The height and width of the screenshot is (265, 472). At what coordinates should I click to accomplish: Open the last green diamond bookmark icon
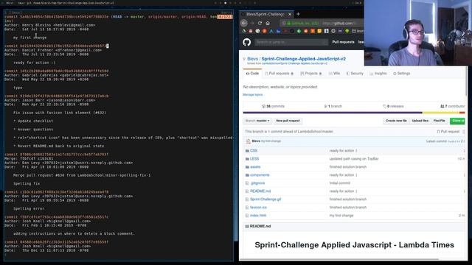(x=347, y=31)
